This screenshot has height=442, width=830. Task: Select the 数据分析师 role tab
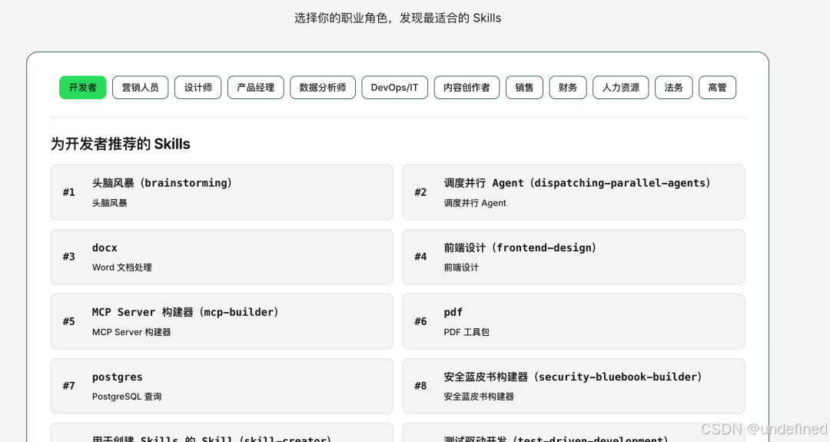click(323, 88)
